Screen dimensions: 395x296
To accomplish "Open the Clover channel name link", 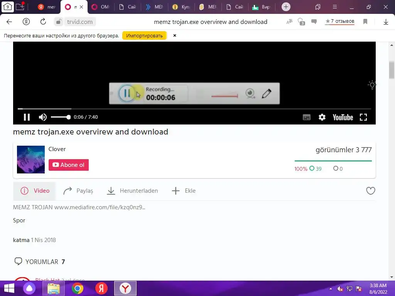I will click(x=57, y=149).
